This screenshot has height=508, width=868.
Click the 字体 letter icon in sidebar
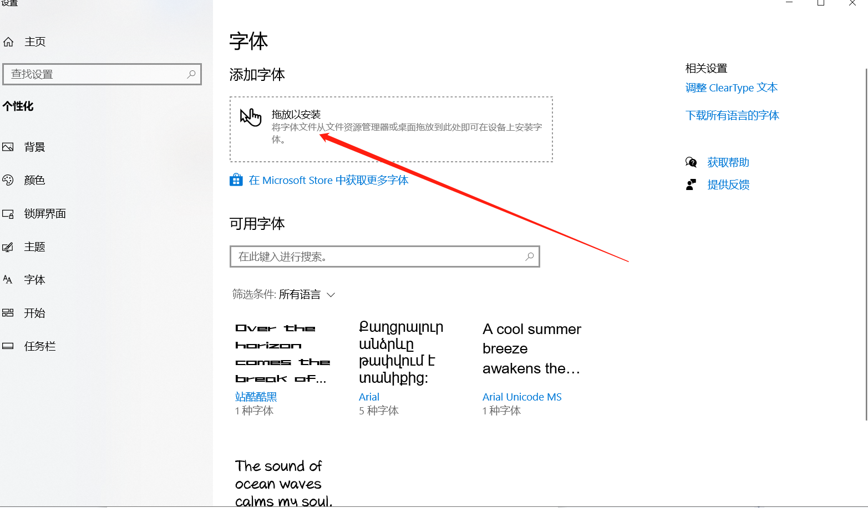8,280
